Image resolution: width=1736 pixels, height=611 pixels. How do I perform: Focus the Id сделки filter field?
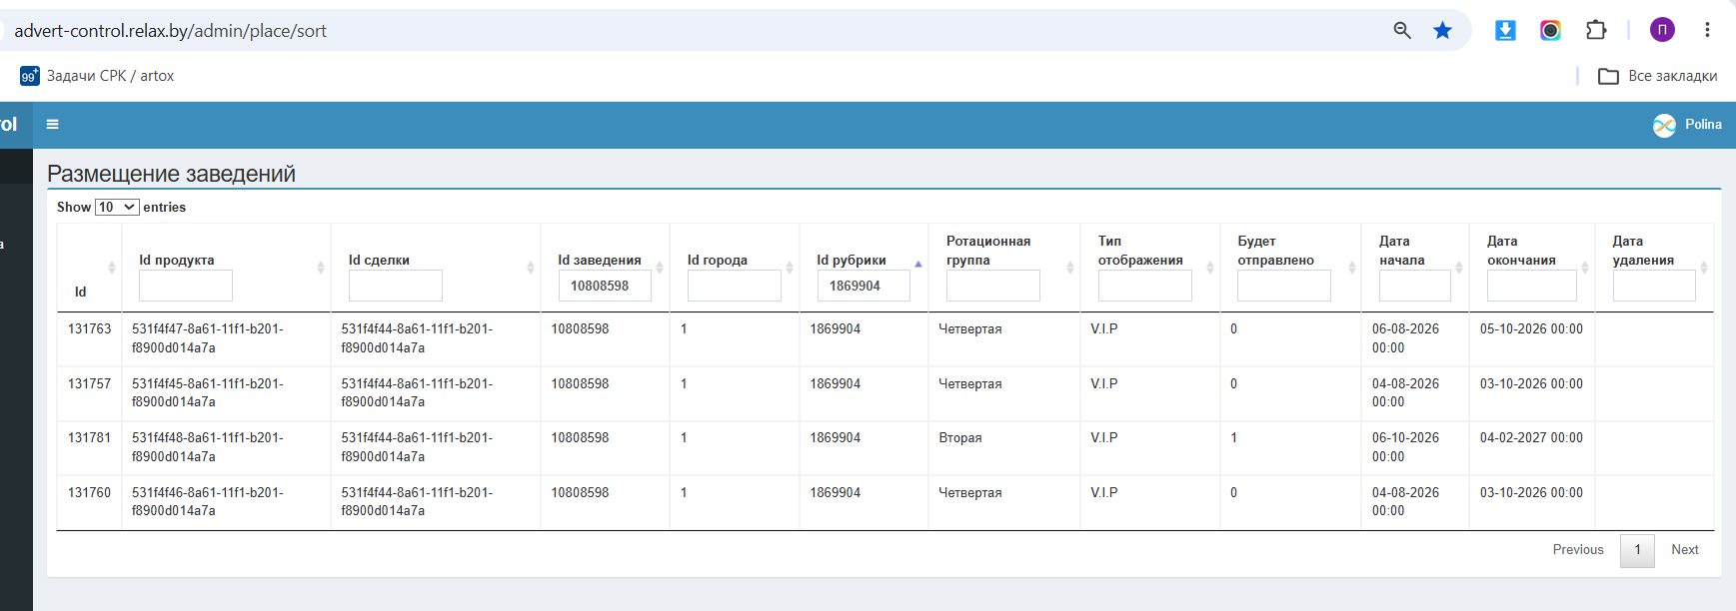click(396, 286)
